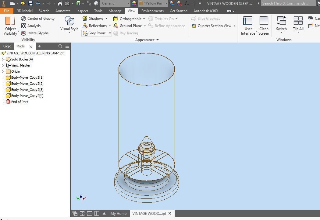
Task: Expand the Solid Bodies(4) node
Action: [x=3, y=59]
